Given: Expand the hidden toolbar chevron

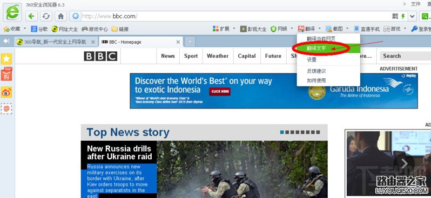Looking at the screenshot, I should coord(405,4).
